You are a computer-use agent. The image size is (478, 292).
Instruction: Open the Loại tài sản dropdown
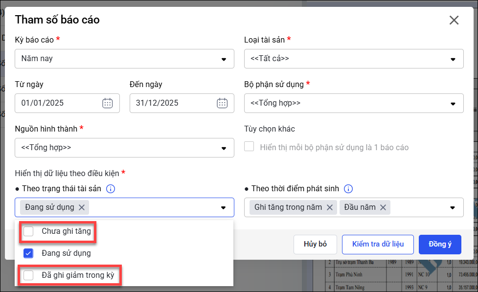click(453, 59)
